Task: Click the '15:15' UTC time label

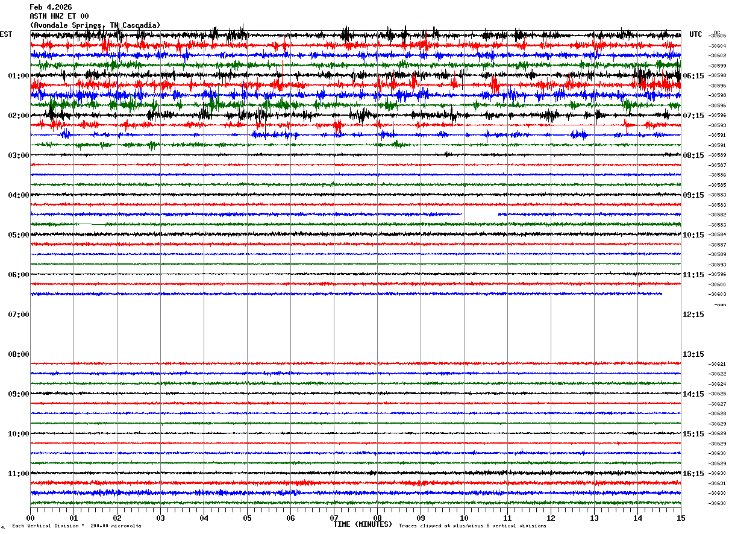Action: [x=694, y=434]
